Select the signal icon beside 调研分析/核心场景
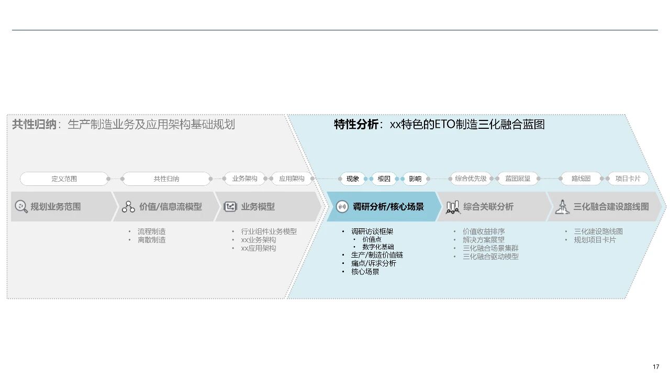This screenshot has width=670, height=377. 342,207
